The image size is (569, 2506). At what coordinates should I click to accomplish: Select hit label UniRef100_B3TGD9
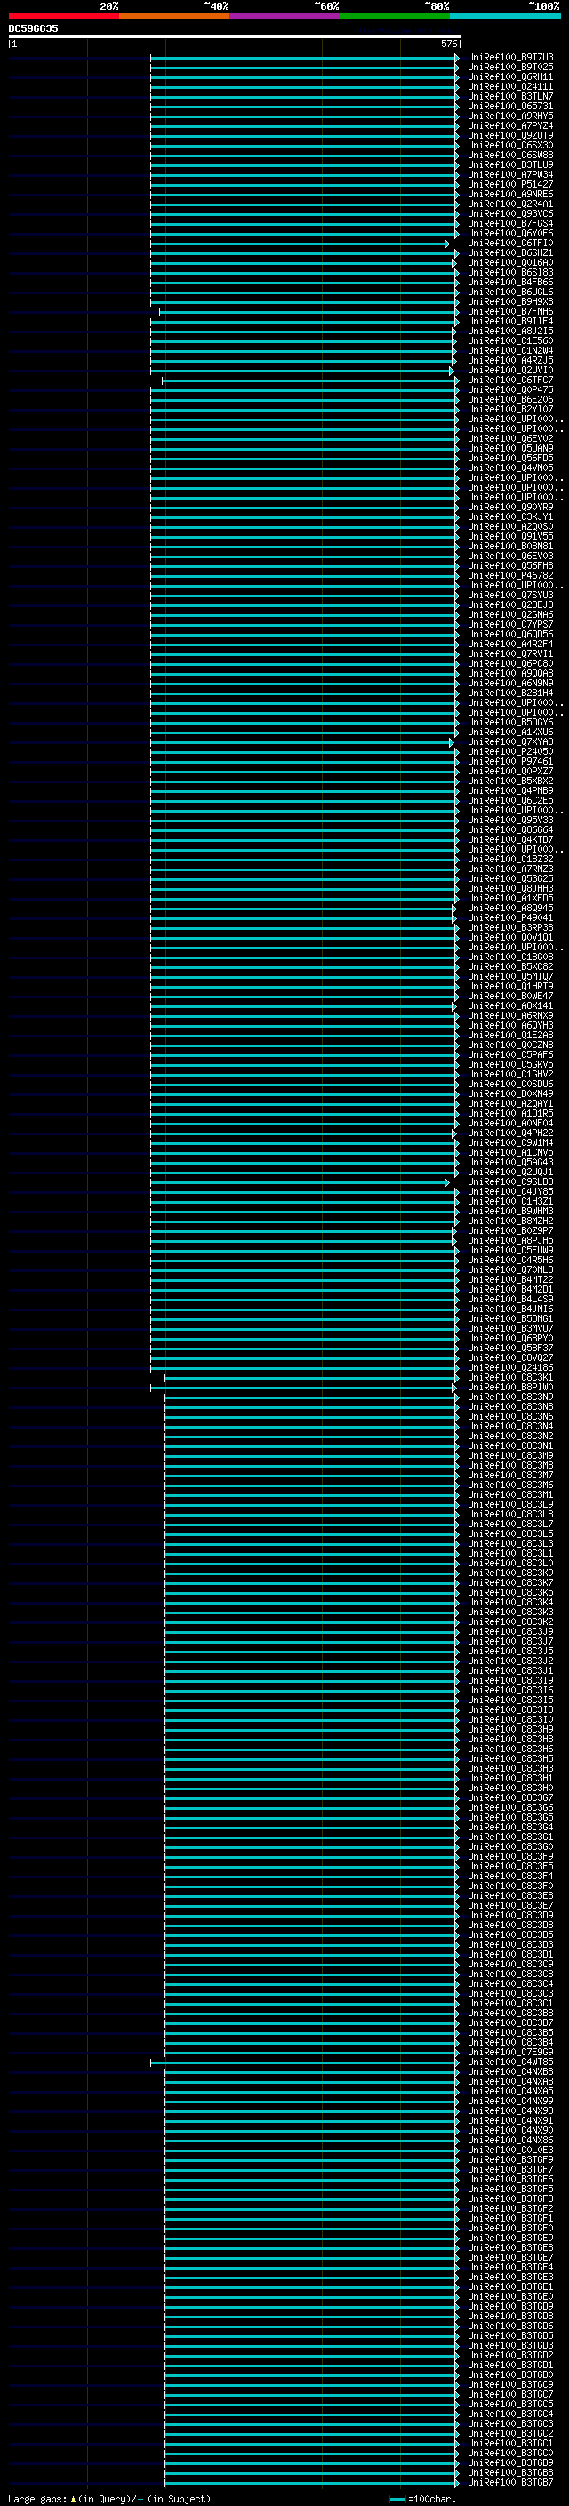[509, 2306]
